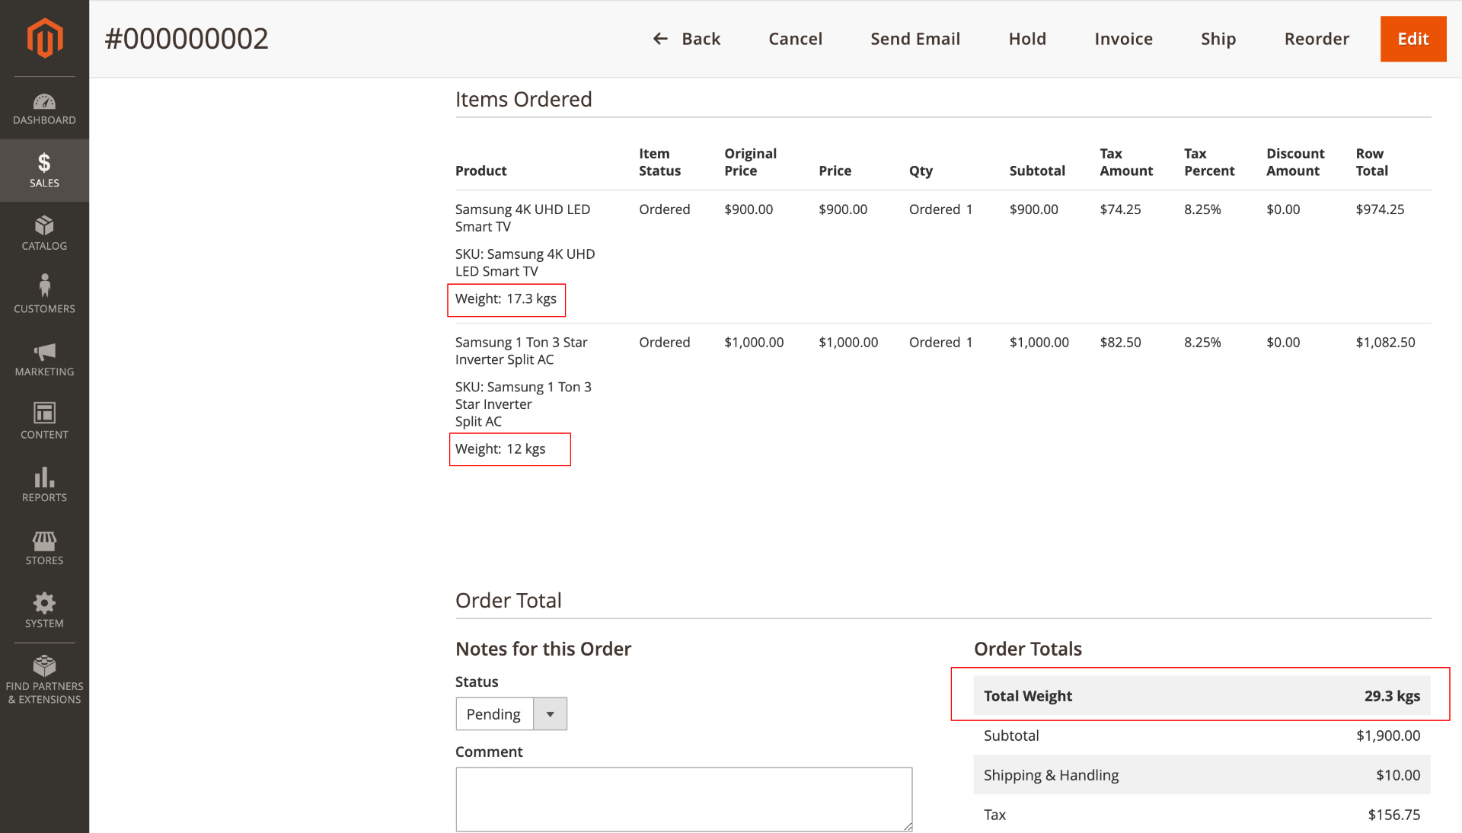Click the Order Total section heading
This screenshot has width=1462, height=833.
pyautogui.click(x=509, y=600)
